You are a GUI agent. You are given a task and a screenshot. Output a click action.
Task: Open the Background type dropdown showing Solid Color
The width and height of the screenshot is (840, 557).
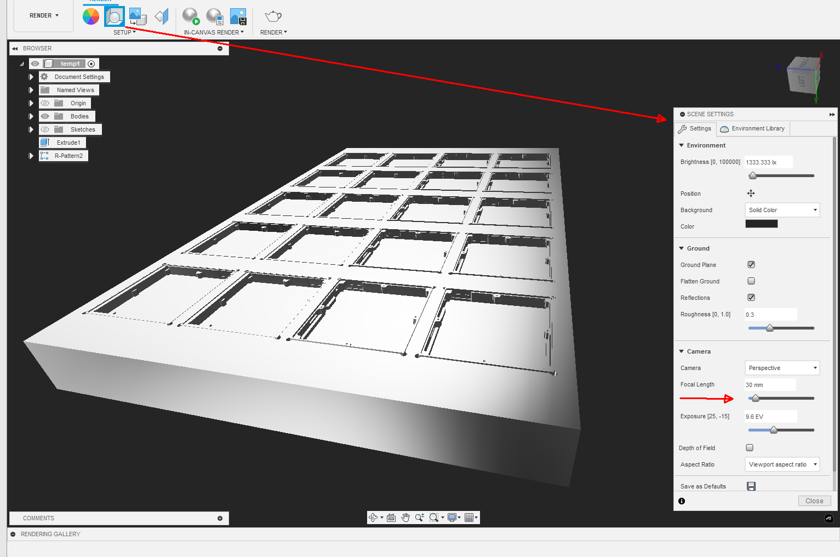coord(782,209)
